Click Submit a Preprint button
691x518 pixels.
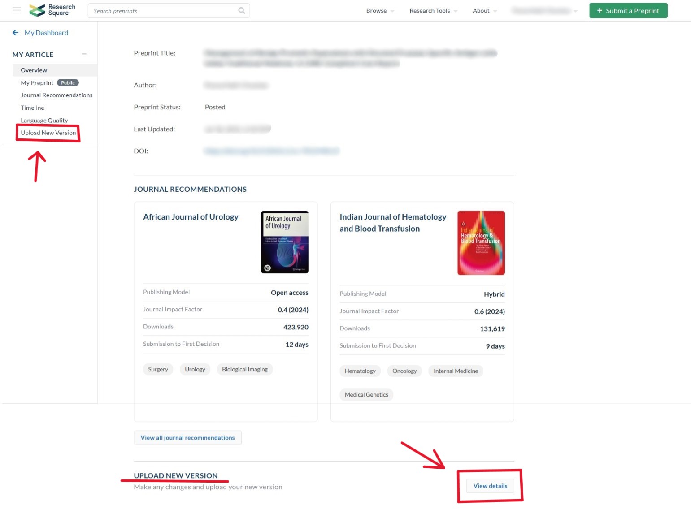tap(628, 11)
